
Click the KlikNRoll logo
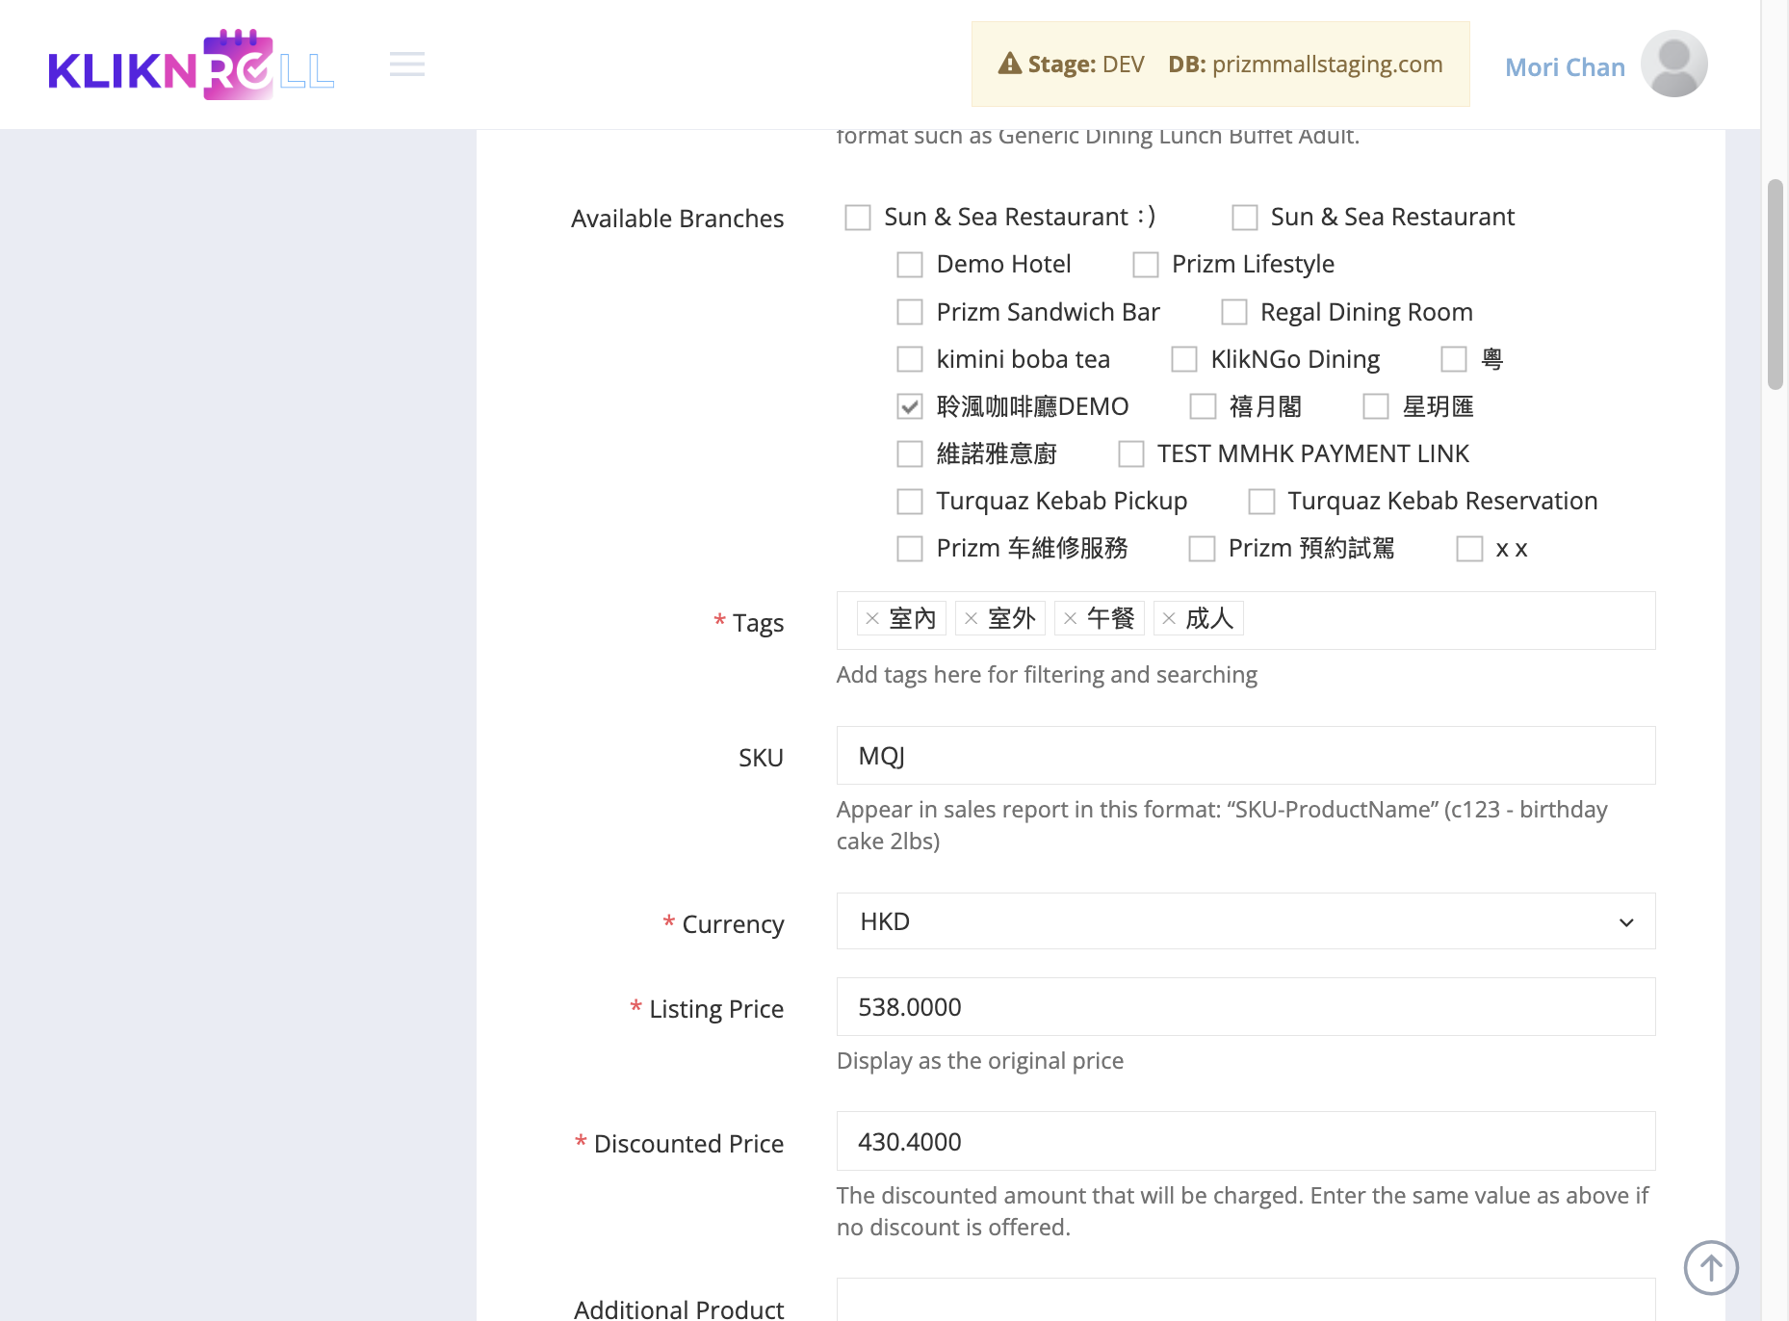pyautogui.click(x=192, y=65)
